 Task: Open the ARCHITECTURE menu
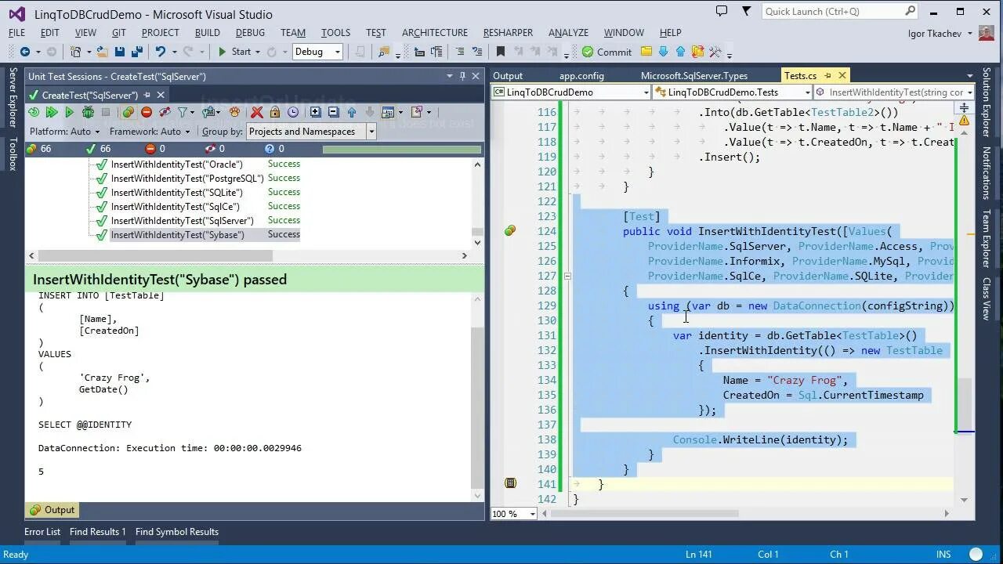pyautogui.click(x=435, y=32)
